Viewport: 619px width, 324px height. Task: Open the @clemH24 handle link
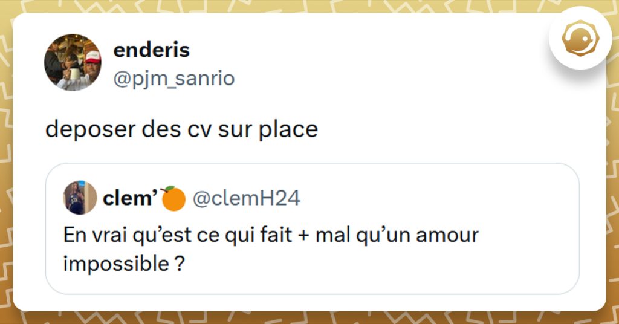click(245, 198)
